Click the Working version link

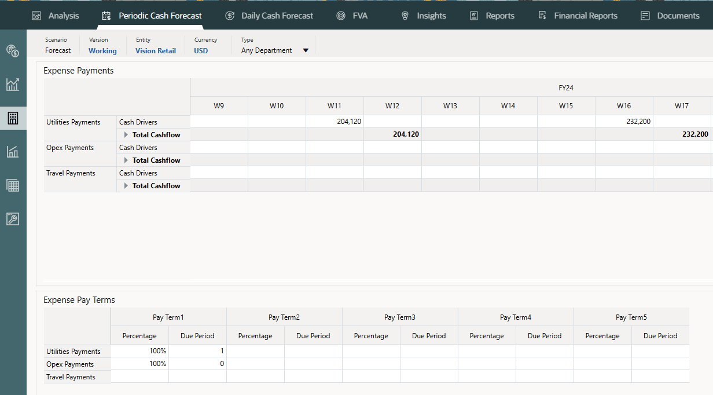click(102, 51)
